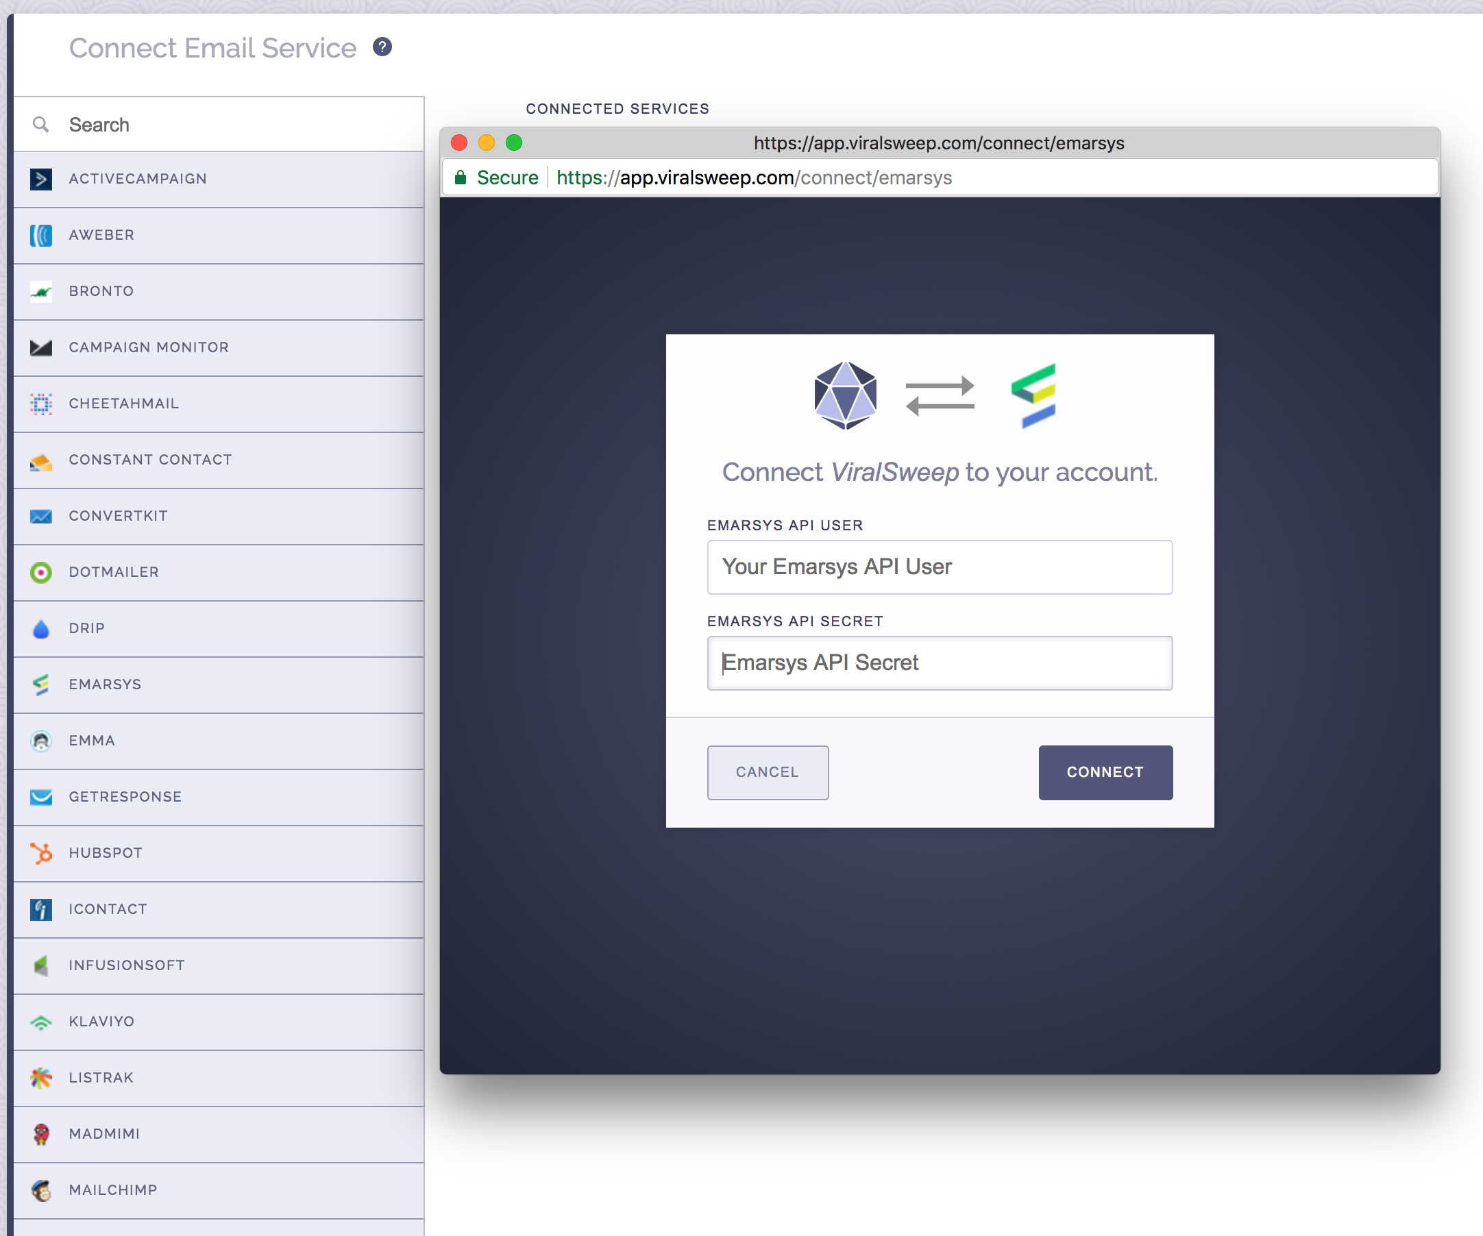Select the INFUSIONSOFT label

tap(127, 965)
